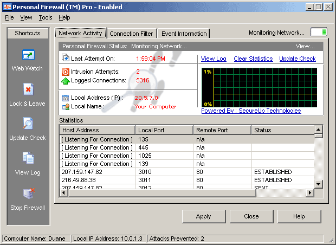Click the Your Computer local name value
The image size is (336, 245).
(156, 107)
